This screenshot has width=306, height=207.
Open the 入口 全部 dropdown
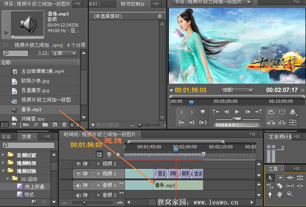(x=64, y=53)
